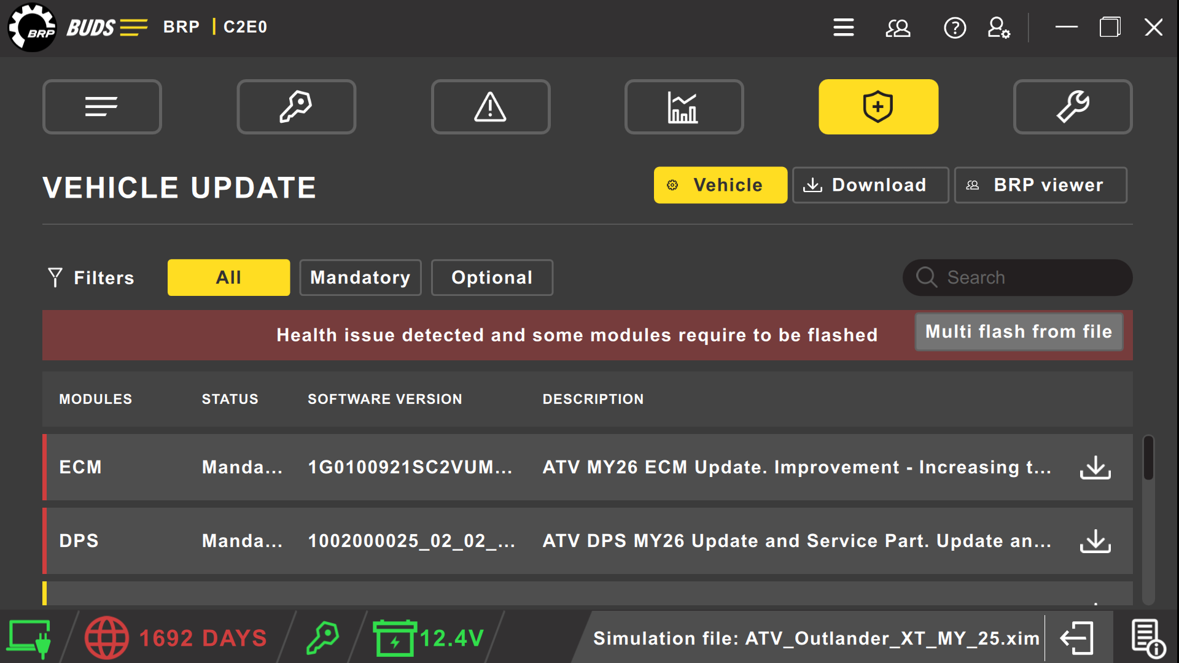Show All modules filter

coord(228,277)
